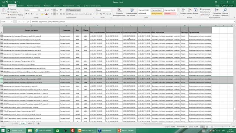Toggle underline formatting (Ч)

[32, 14]
